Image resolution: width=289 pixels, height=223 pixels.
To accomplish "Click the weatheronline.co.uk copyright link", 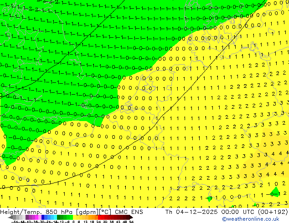I will click(x=251, y=219).
